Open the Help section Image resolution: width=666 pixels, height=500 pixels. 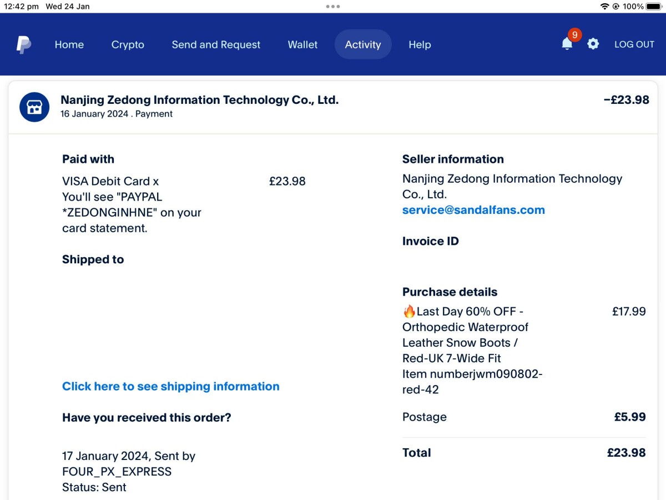[420, 44]
